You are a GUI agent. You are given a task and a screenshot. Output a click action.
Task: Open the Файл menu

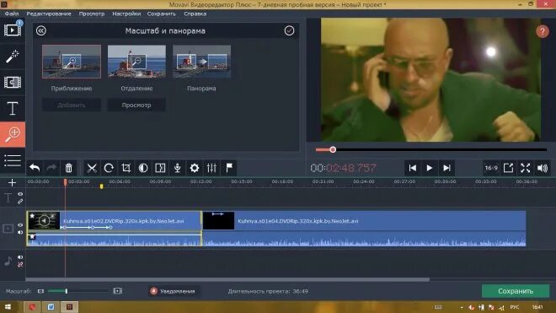coord(12,13)
